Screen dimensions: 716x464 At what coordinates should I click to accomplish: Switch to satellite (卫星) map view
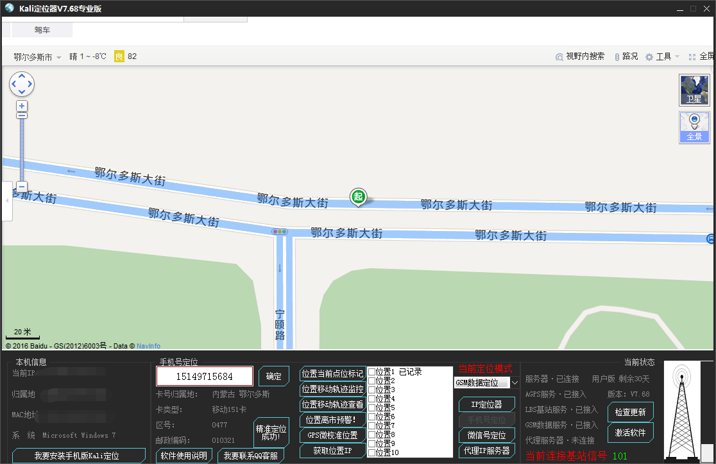[694, 90]
